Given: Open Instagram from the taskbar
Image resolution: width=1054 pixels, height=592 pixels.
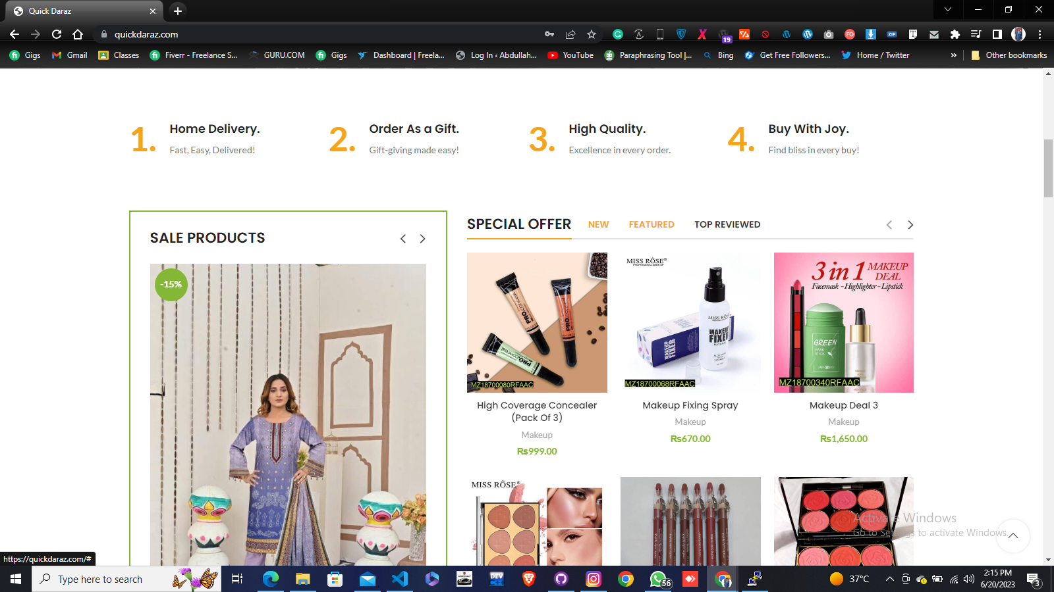Looking at the screenshot, I should click(x=594, y=579).
